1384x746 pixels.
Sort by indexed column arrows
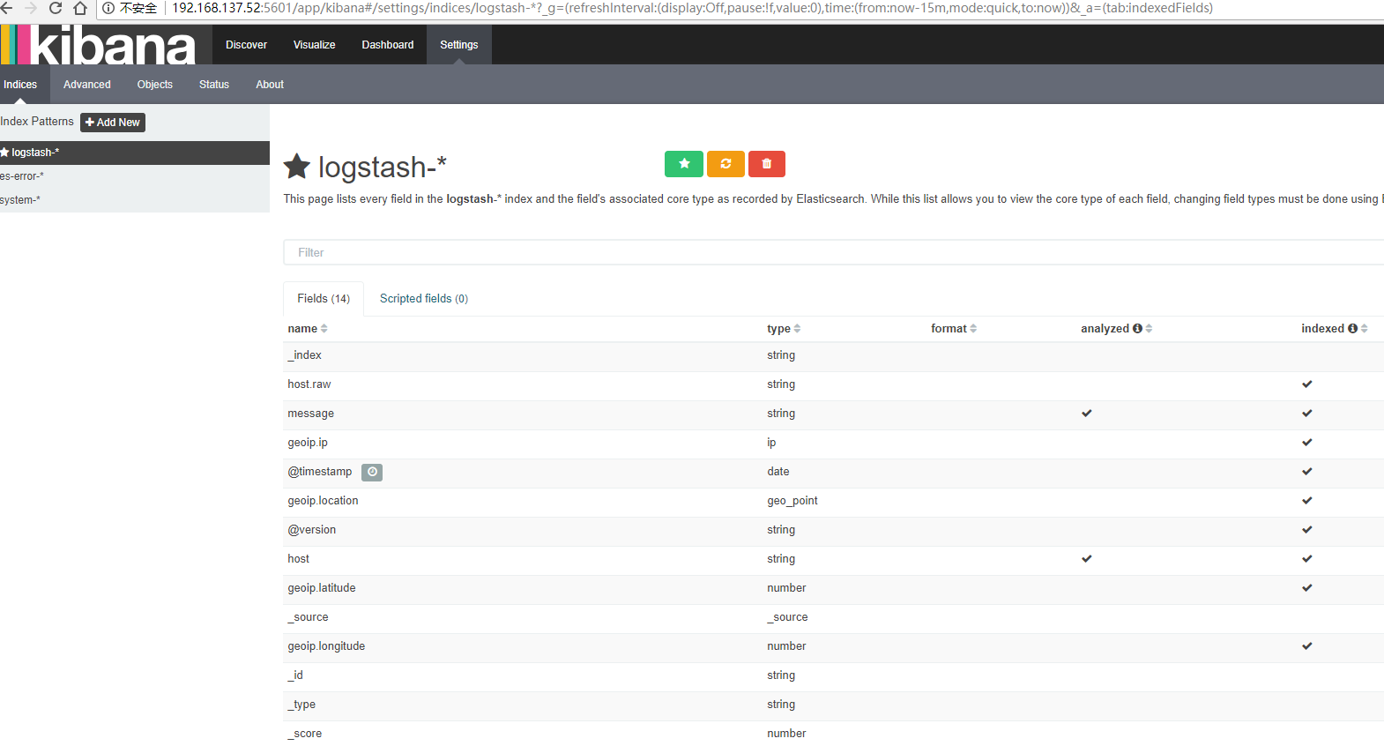(1364, 329)
